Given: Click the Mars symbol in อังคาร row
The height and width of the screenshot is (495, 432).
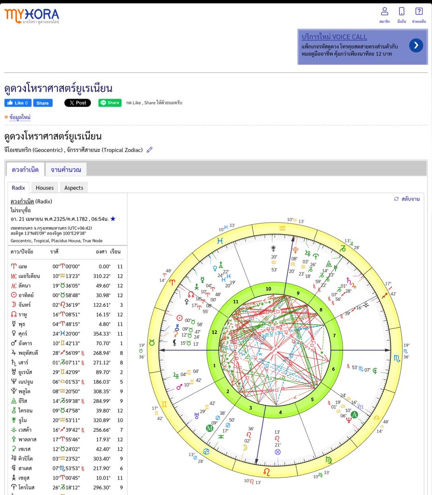Looking at the screenshot, I should (14, 343).
